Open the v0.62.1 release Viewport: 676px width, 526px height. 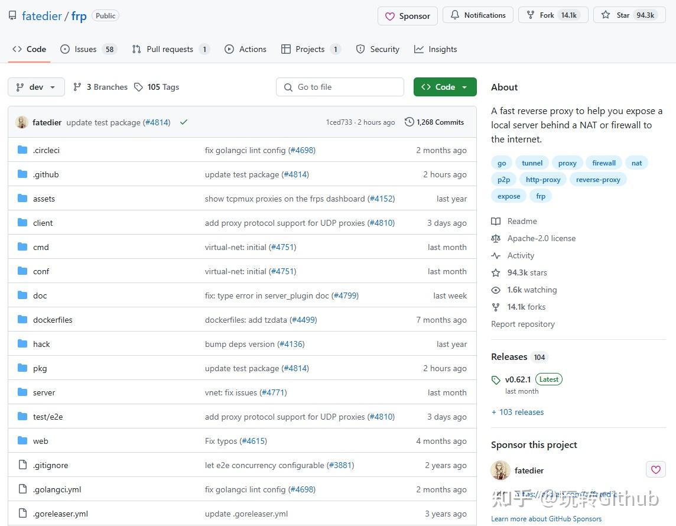(x=518, y=379)
